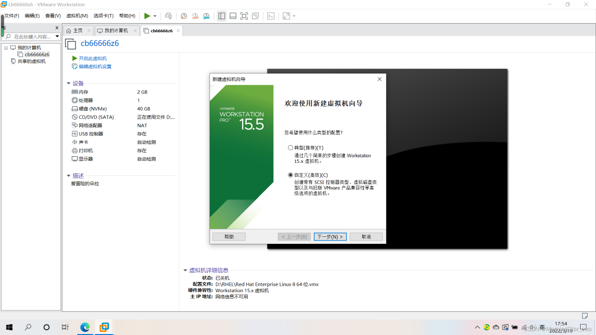
Task: Enter full screen mode via toolbar icon
Action: click(x=244, y=16)
